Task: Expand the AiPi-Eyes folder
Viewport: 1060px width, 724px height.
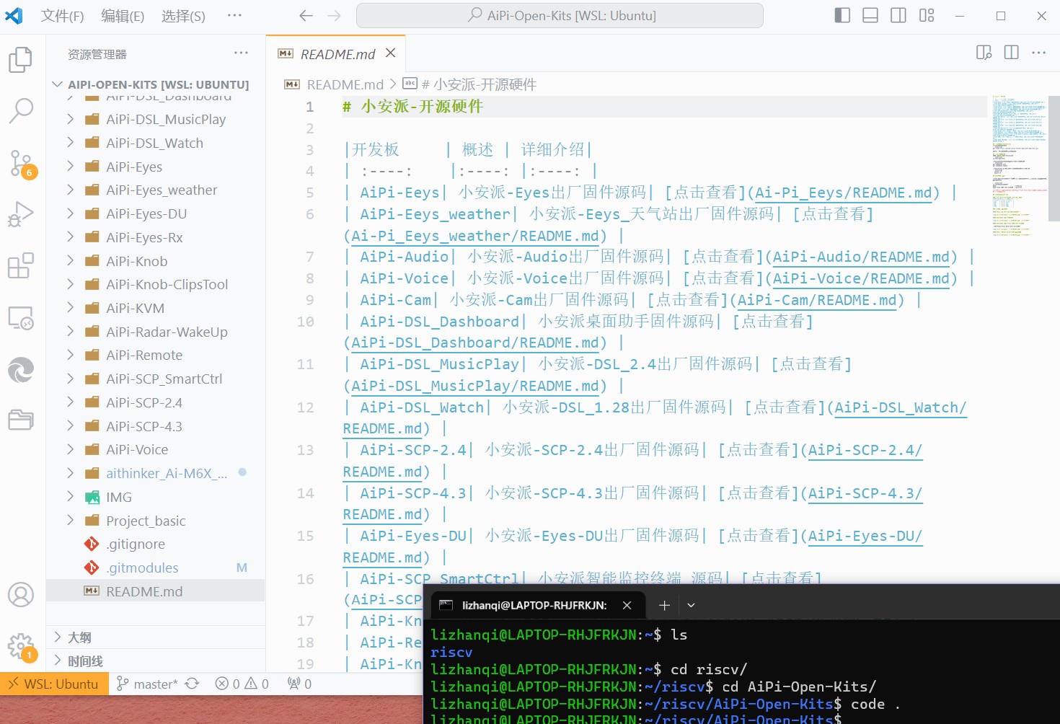Action: pyautogui.click(x=70, y=167)
